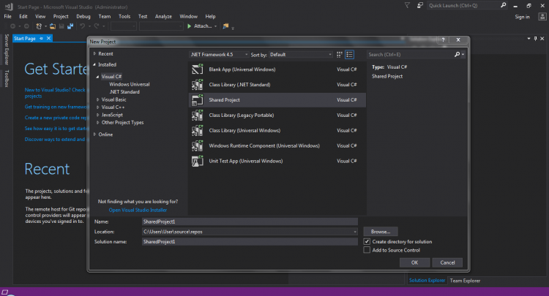Click the green Attach play icon
Viewport: 549px width, 296px height.
(189, 26)
